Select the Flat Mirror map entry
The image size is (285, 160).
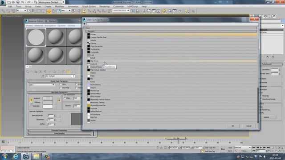[x=172, y=61]
